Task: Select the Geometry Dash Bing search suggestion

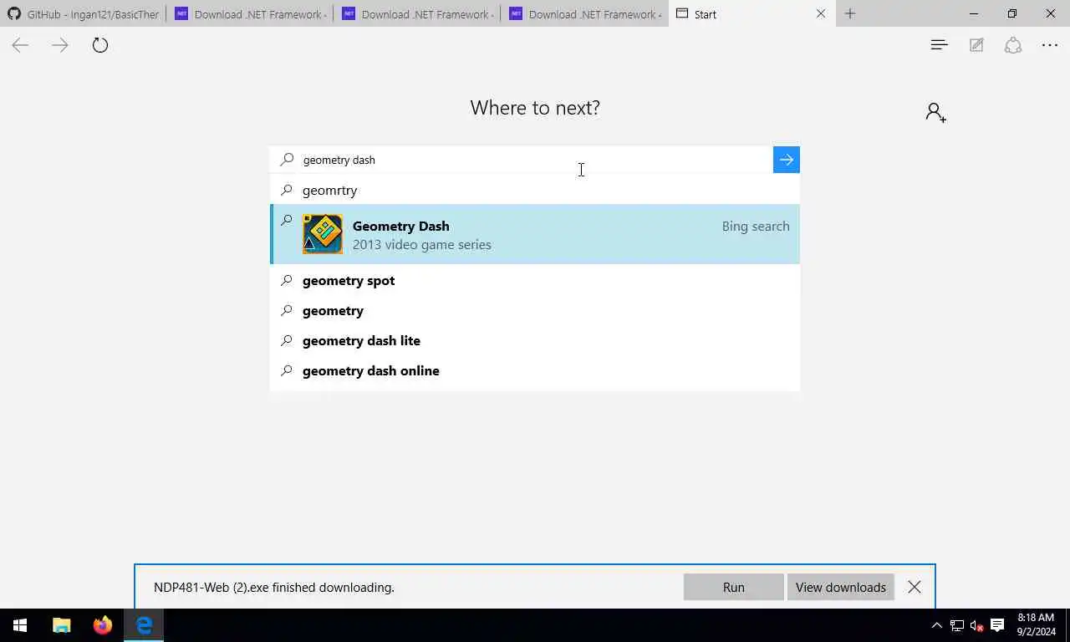Action: pyautogui.click(x=535, y=234)
